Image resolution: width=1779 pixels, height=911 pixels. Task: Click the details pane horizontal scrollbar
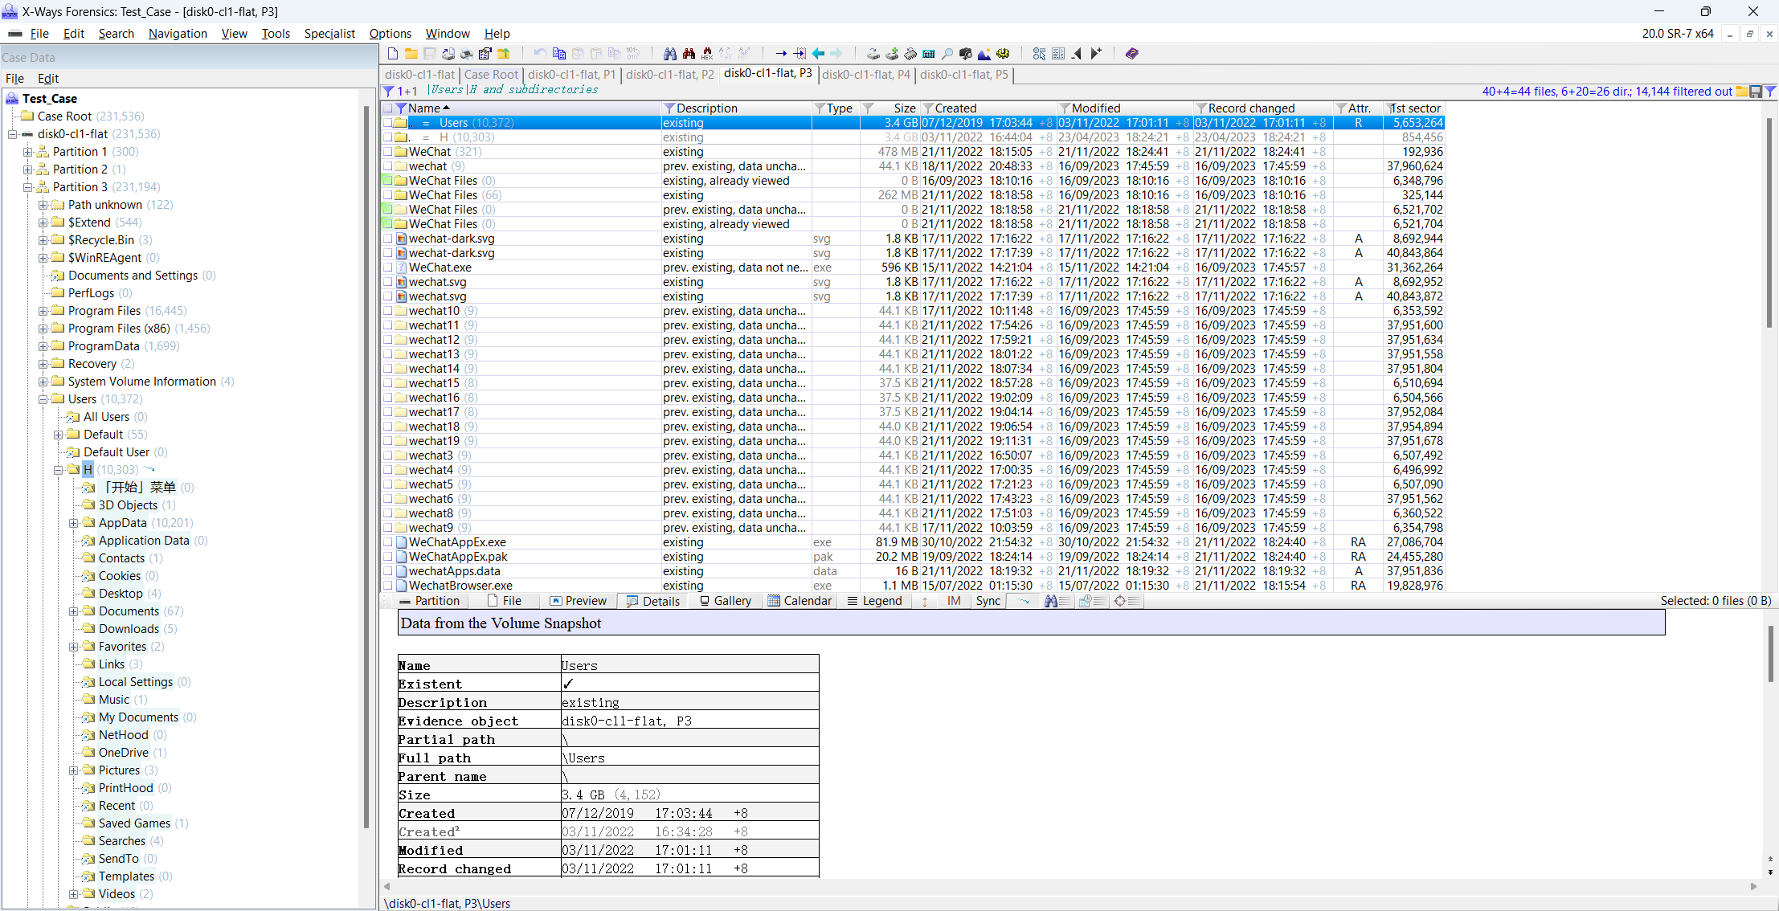click(x=1069, y=886)
